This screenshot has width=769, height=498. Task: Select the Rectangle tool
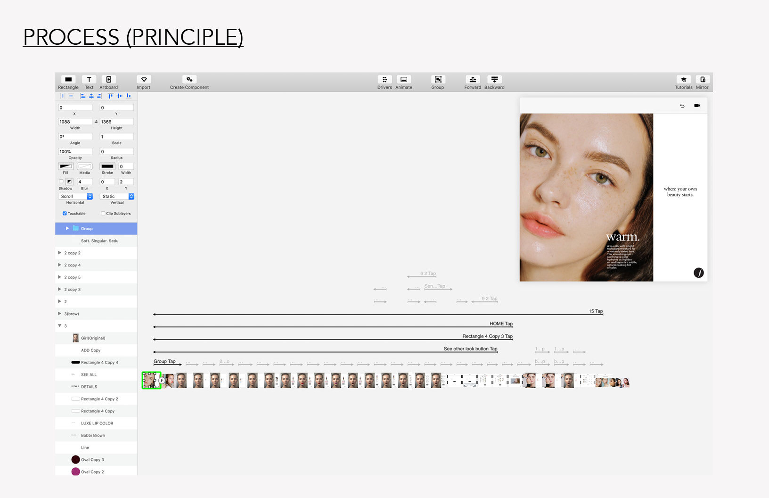68,79
